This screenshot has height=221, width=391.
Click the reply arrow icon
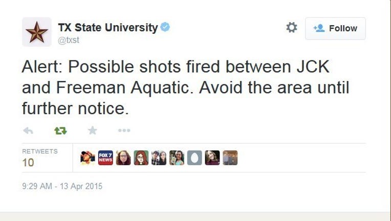28,130
